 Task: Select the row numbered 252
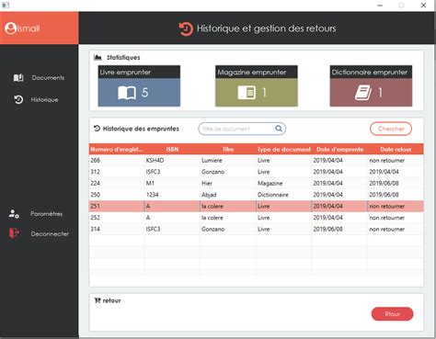(x=257, y=218)
